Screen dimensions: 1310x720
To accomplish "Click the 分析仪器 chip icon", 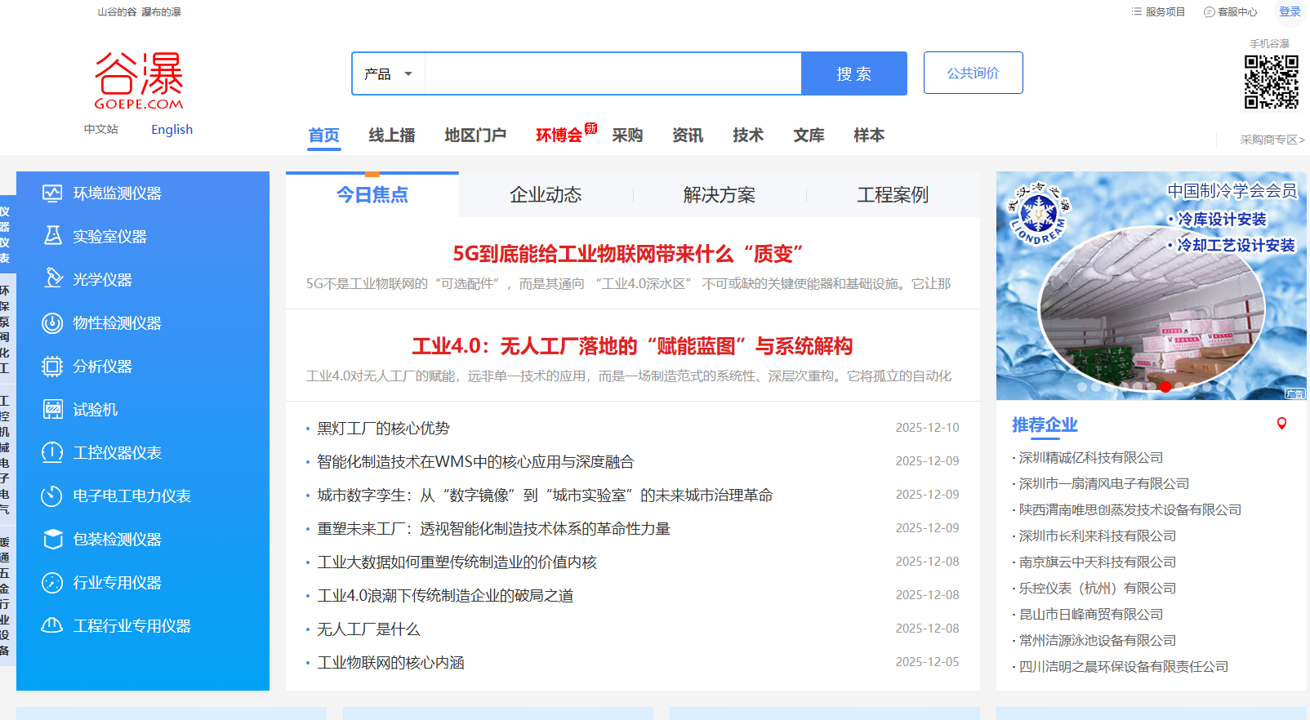I will pos(52,367).
